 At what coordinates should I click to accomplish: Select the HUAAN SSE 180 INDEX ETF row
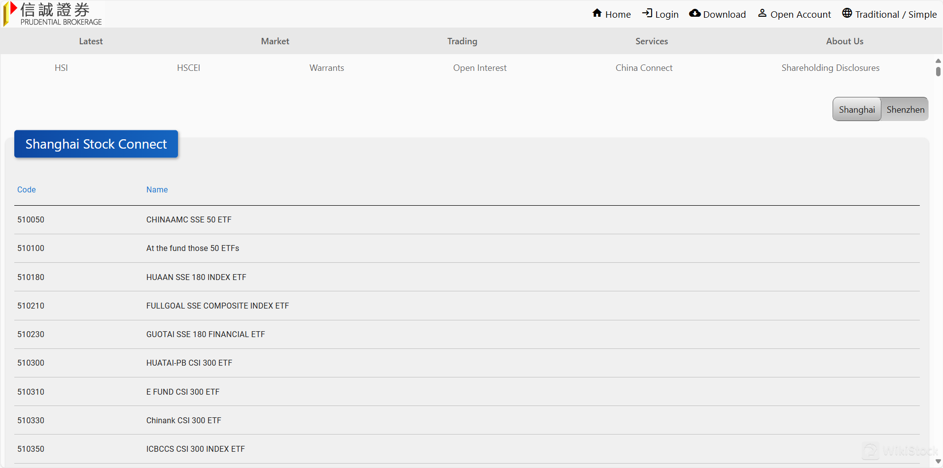pos(196,277)
